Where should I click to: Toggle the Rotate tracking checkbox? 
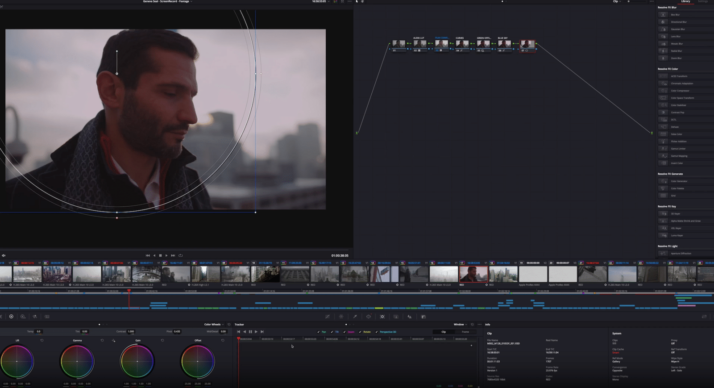click(360, 332)
